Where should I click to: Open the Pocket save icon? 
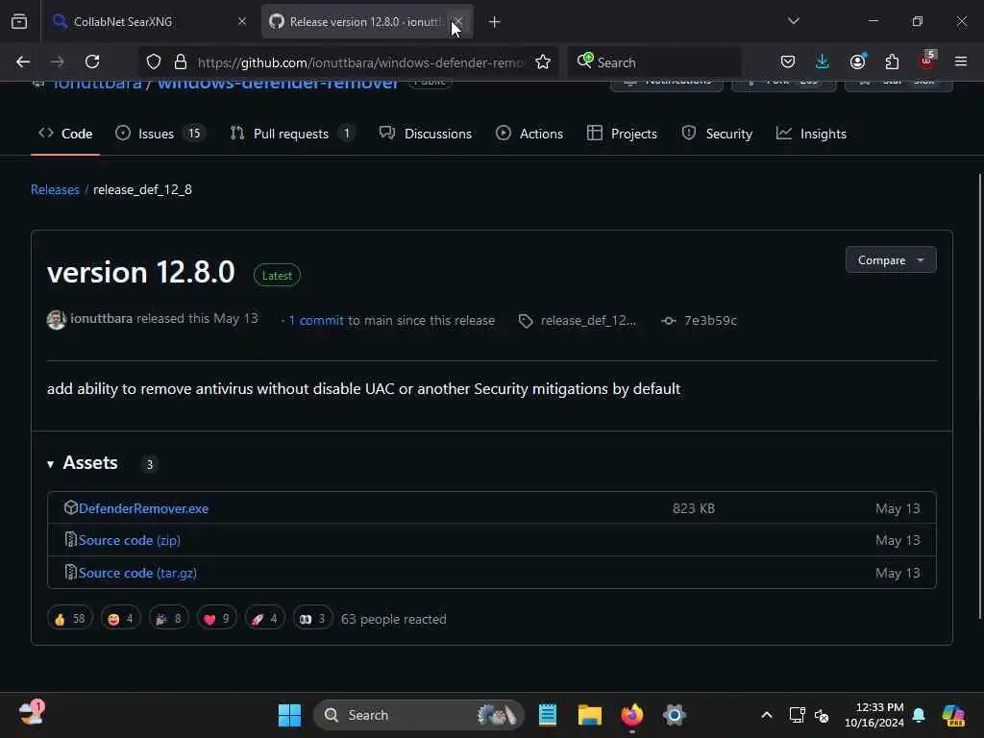pyautogui.click(x=788, y=62)
